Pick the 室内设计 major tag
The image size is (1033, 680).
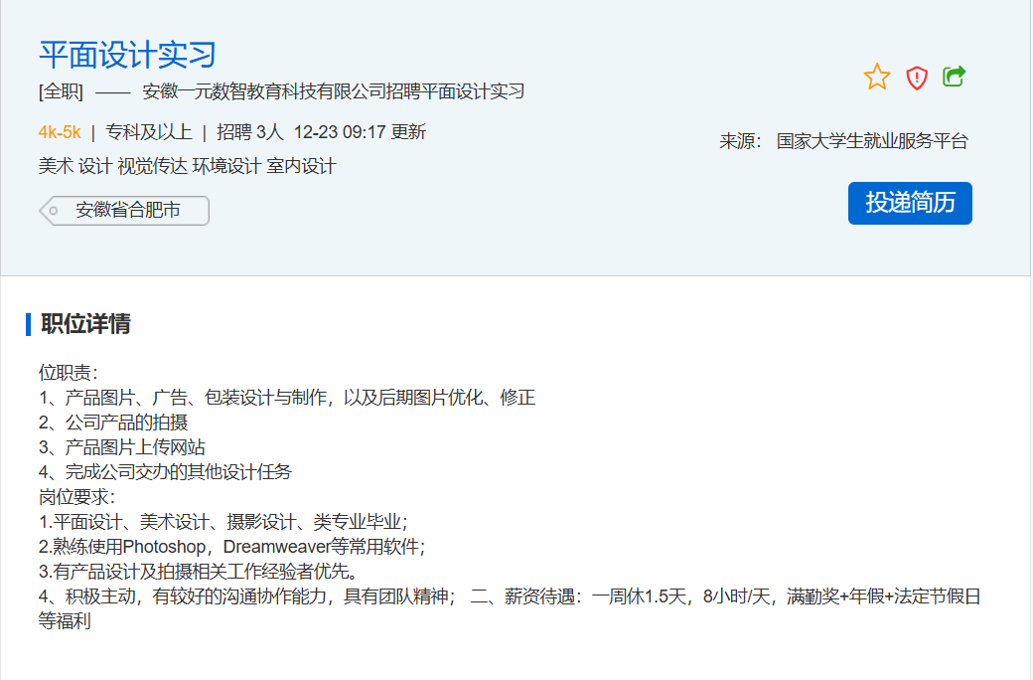pyautogui.click(x=301, y=166)
